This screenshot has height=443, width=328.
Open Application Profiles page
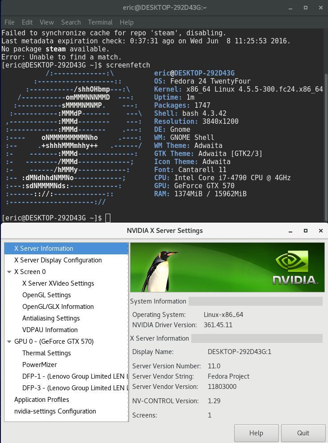42,400
